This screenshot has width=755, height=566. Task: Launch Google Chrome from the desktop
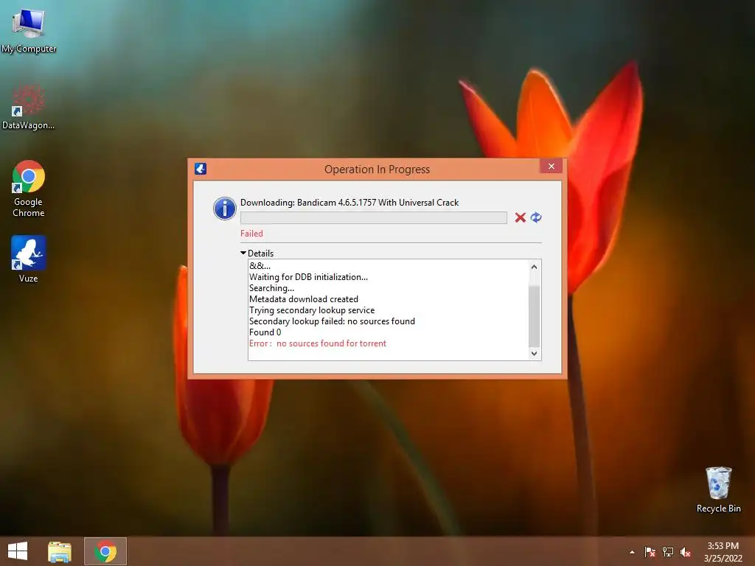click(x=29, y=188)
